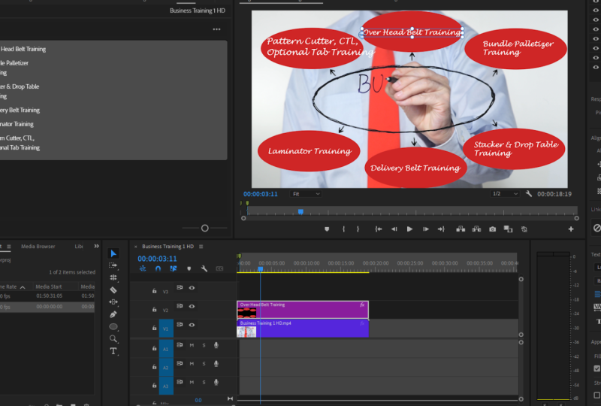Enable voice-over record on A3 track
Image resolution: width=601 pixels, height=406 pixels.
pyautogui.click(x=216, y=382)
